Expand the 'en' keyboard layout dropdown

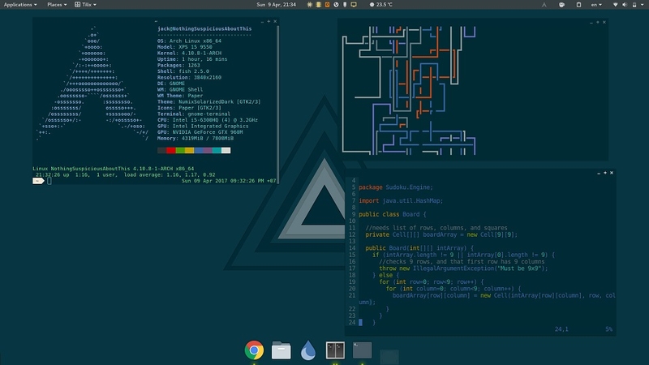(x=597, y=5)
